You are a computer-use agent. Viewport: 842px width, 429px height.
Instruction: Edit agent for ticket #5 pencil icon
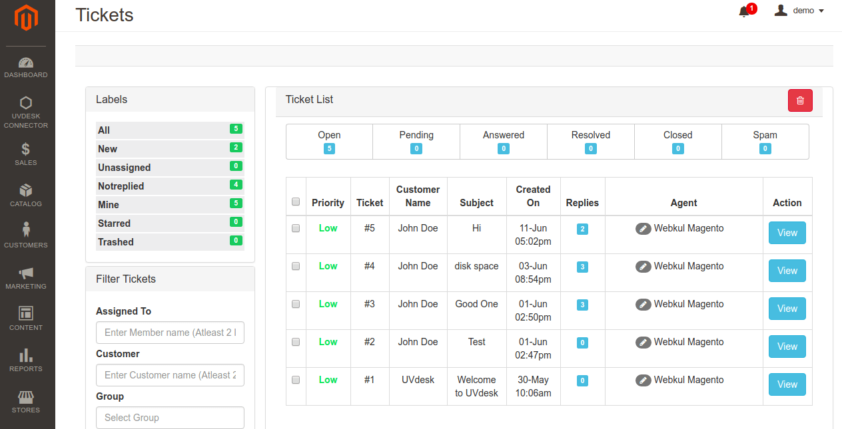click(643, 229)
